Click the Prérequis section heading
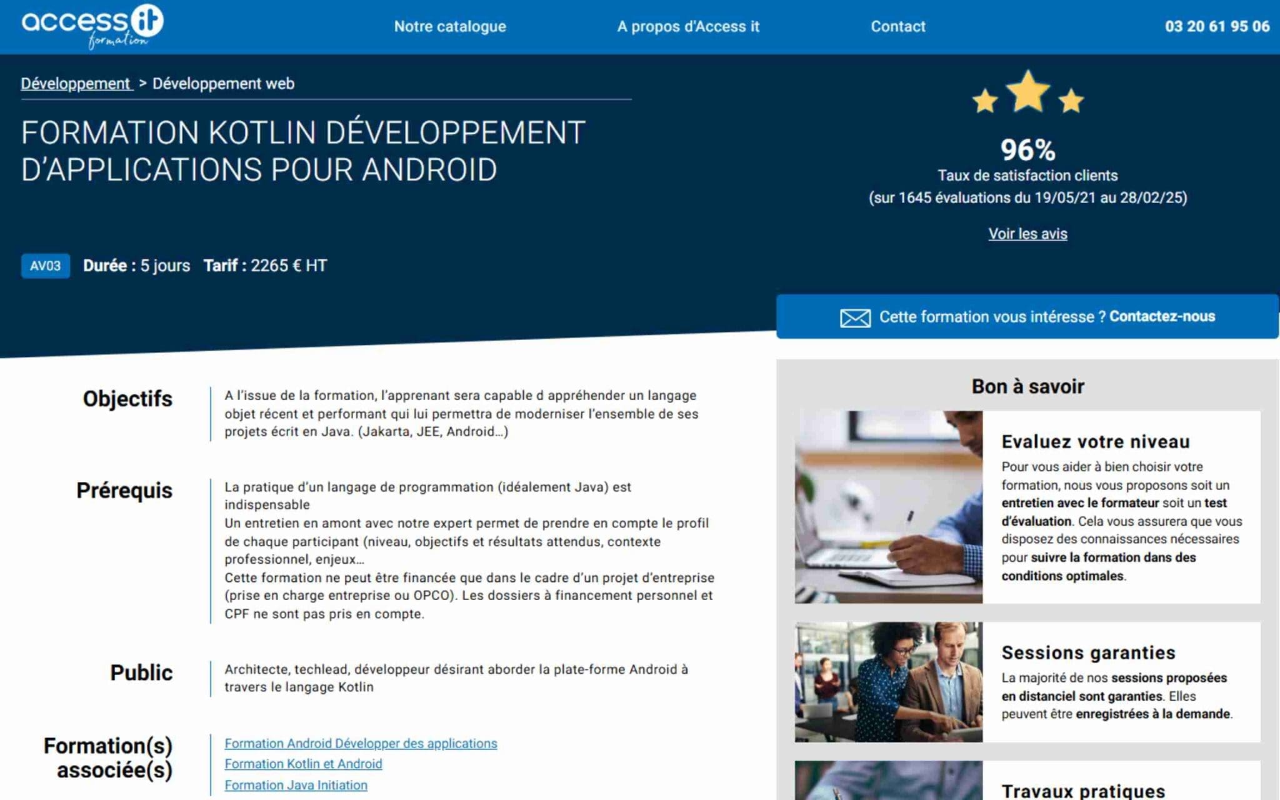The height and width of the screenshot is (800, 1280). tap(124, 491)
